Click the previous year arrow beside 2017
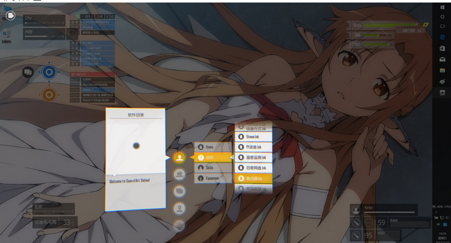The width and height of the screenshot is (451, 243). click(x=83, y=16)
